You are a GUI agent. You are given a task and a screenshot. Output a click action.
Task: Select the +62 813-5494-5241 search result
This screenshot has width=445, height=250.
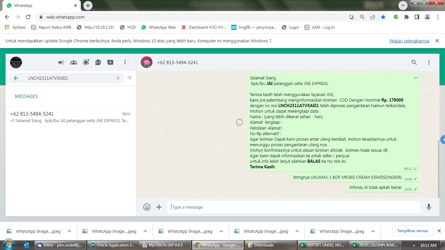click(70, 117)
